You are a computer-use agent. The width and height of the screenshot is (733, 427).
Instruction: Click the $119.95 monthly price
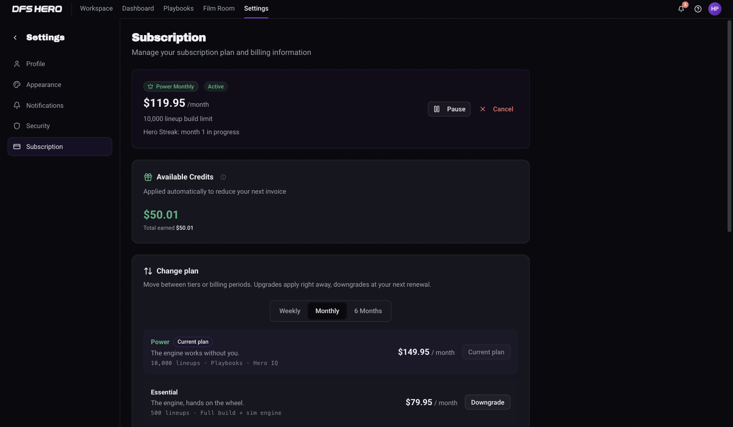(x=164, y=103)
